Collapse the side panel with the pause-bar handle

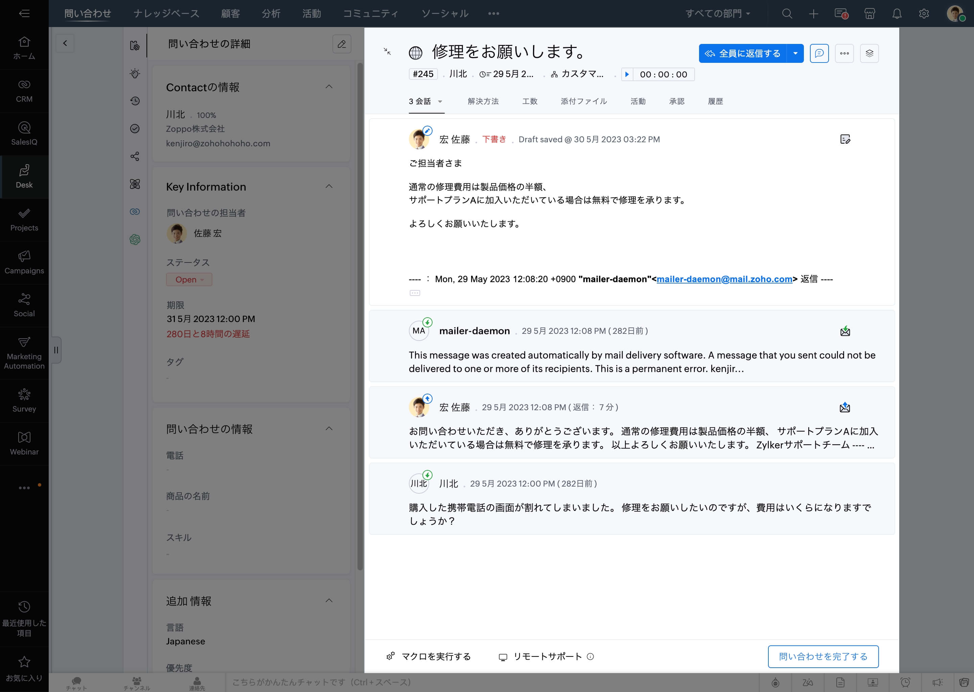click(x=56, y=350)
